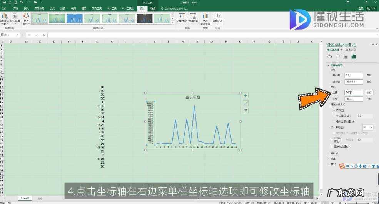379x204 pixels.
Task: Open the Formulas tab
Action: coord(52,8)
